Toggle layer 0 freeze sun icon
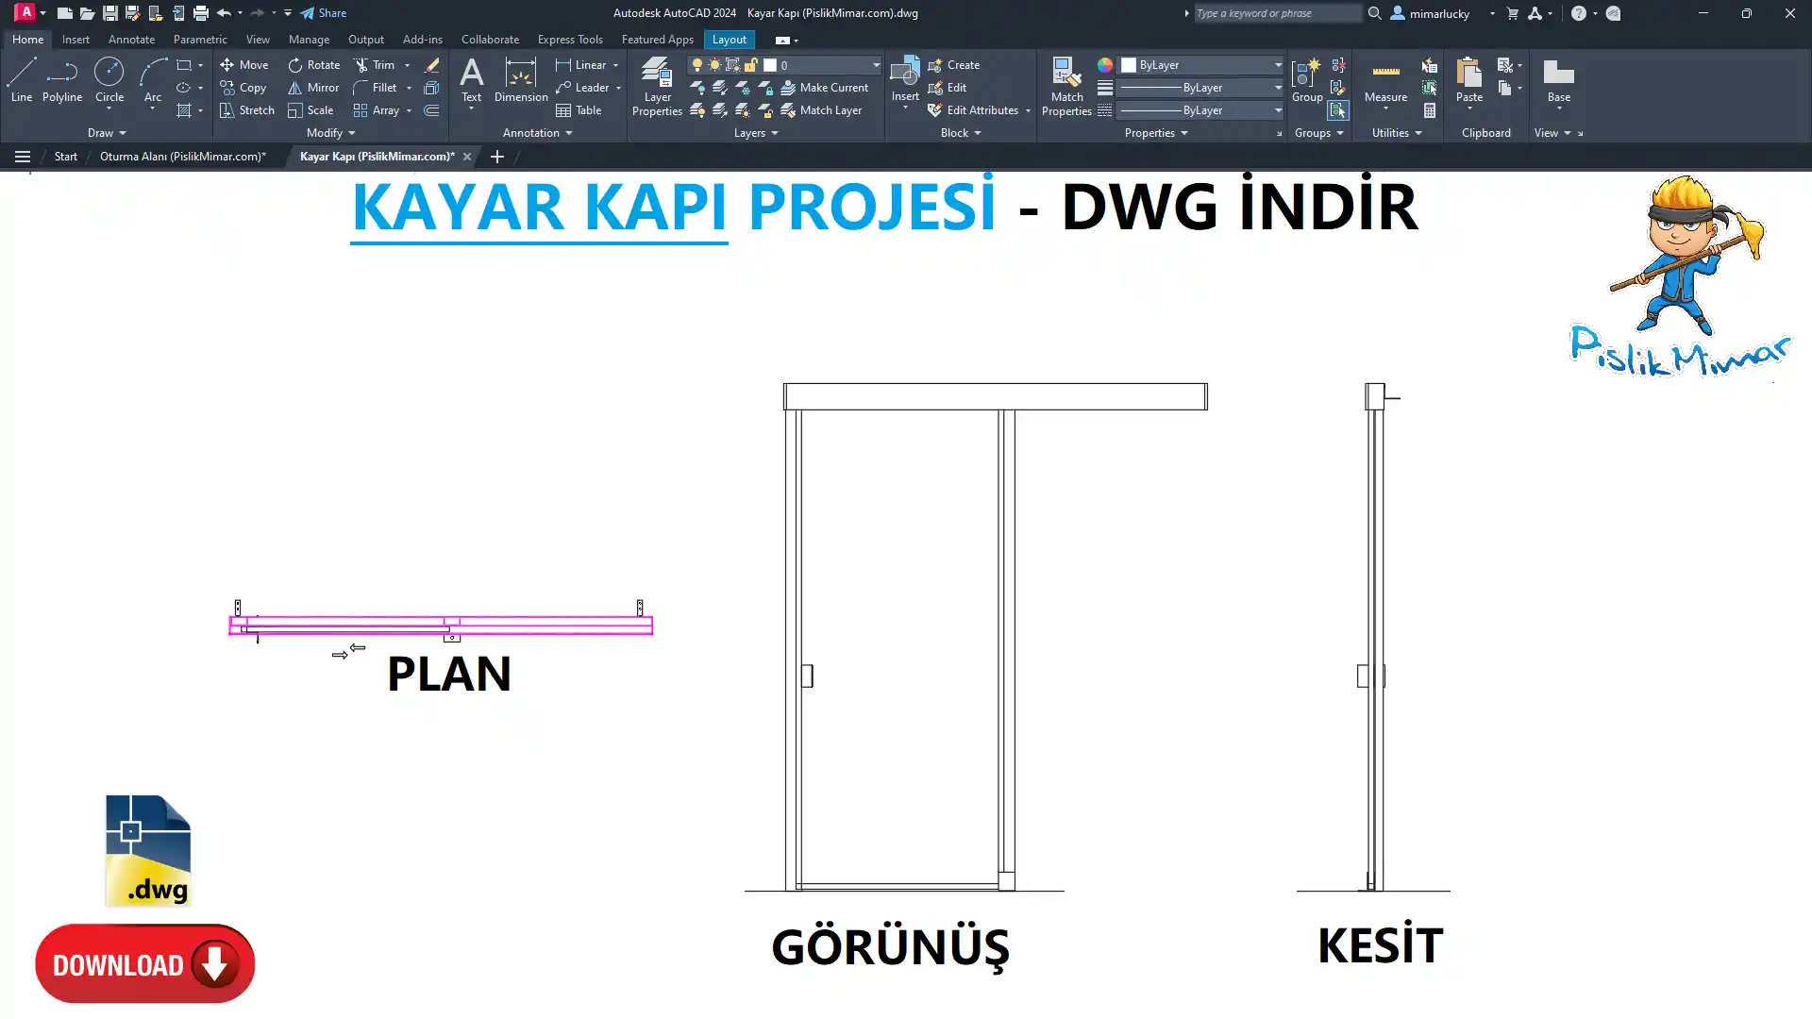The width and height of the screenshot is (1812, 1019). click(714, 65)
